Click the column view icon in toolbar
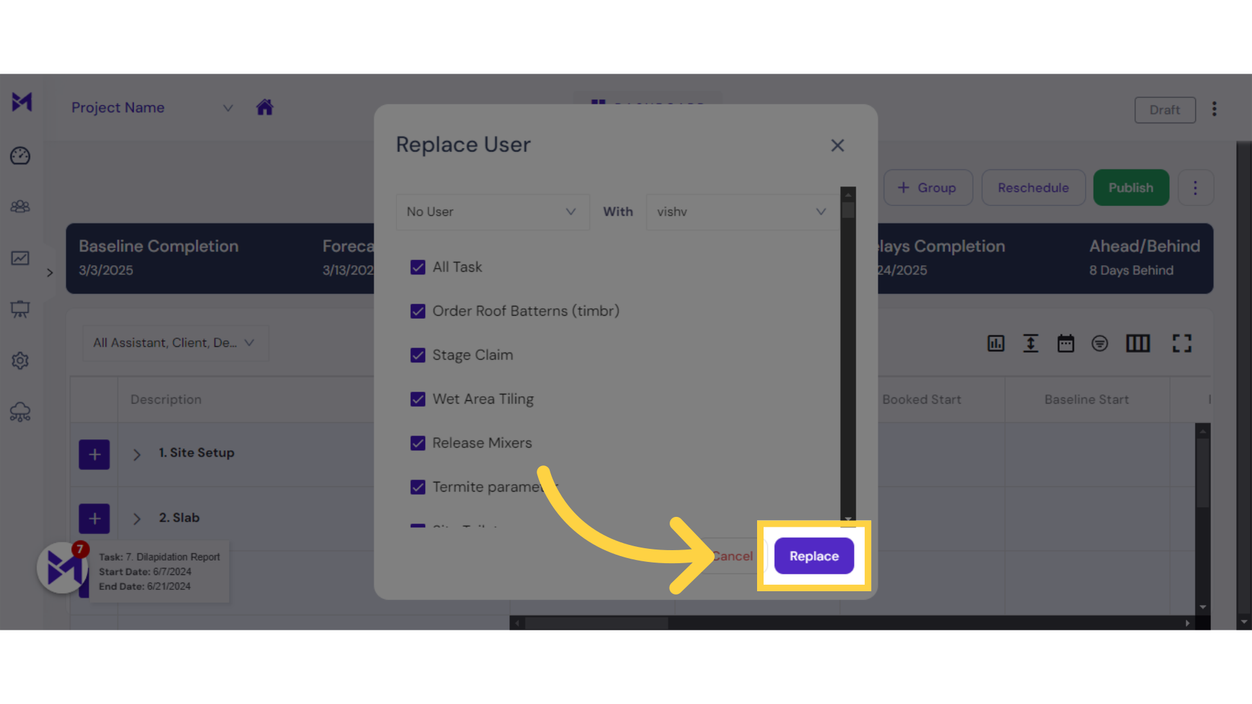 coord(1138,343)
